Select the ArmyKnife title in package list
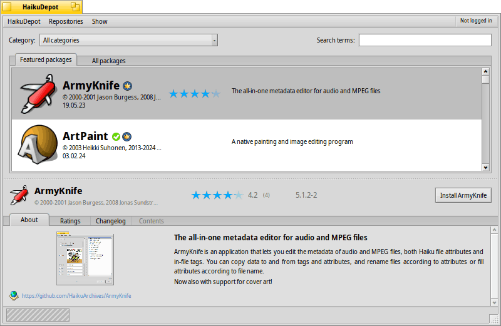The width and height of the screenshot is (501, 326). click(91, 86)
